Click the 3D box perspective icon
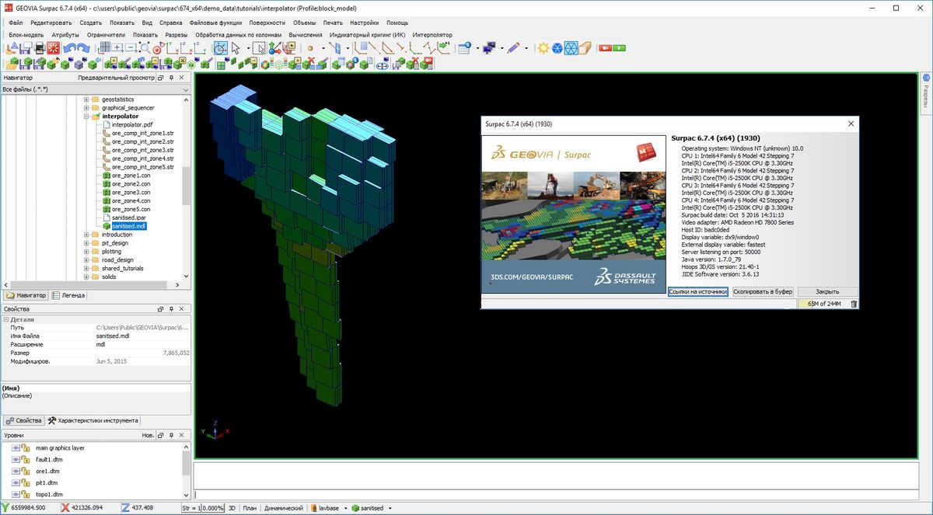Viewport: 933px width, 515px height. [585, 48]
